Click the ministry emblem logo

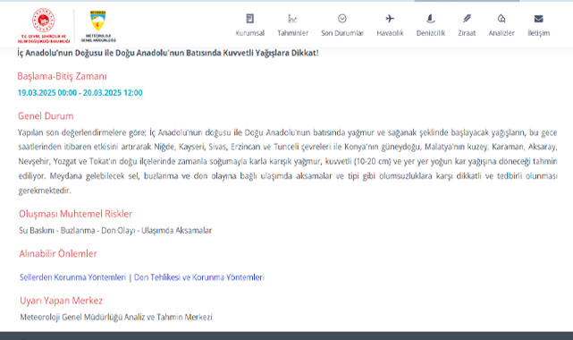click(44, 25)
